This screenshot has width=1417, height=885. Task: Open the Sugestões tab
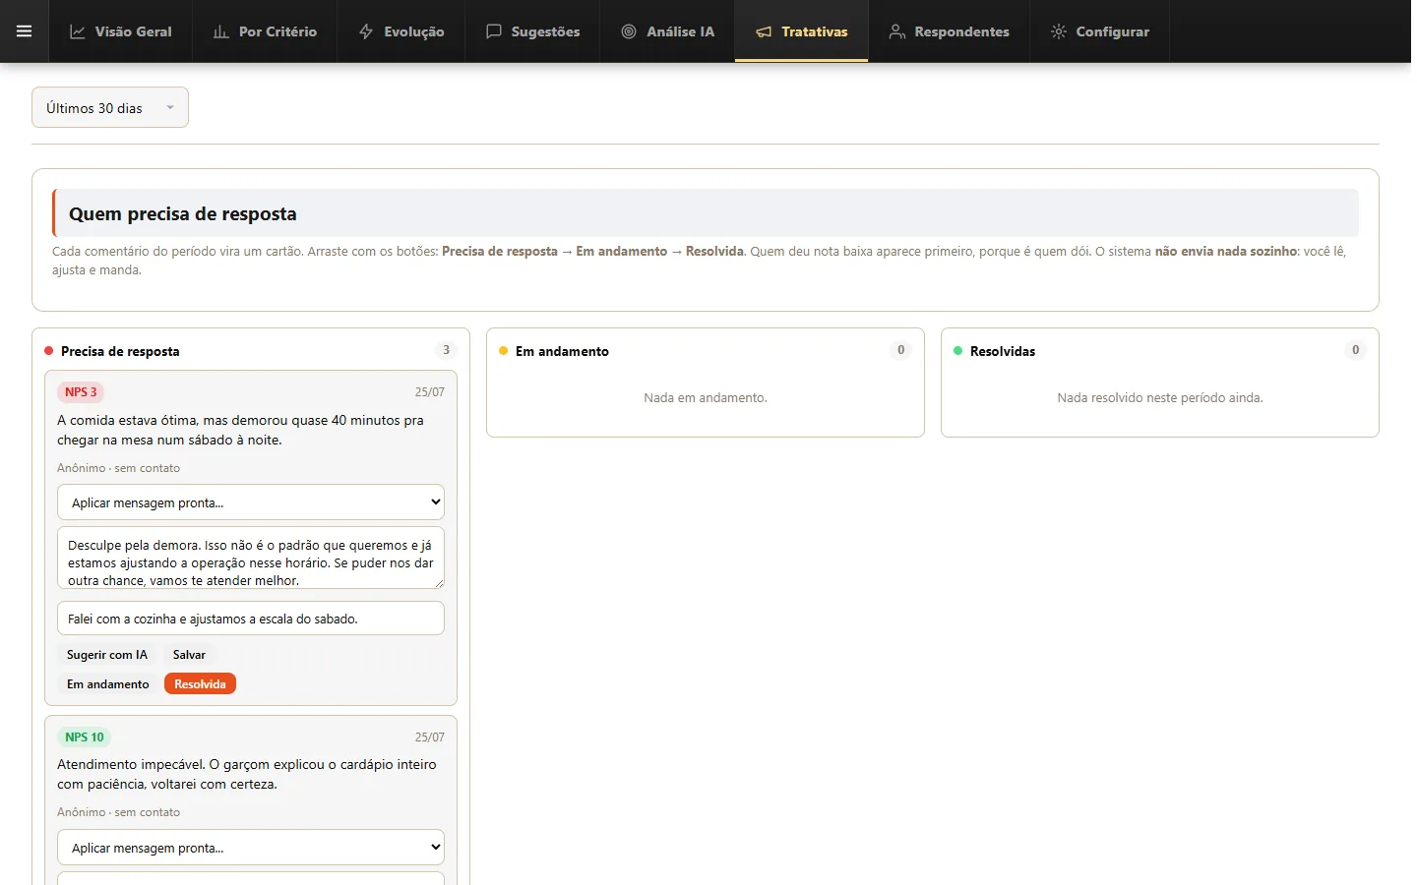pyautogui.click(x=532, y=31)
